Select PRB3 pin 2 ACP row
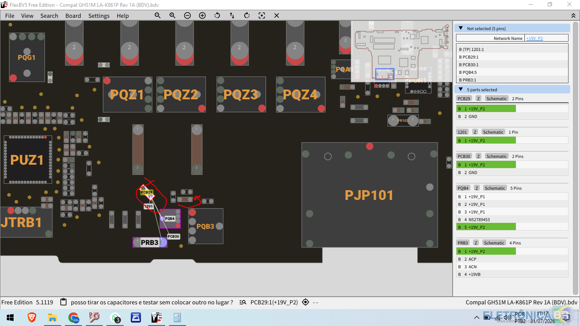Screen dimensions: 580x326 512,259
